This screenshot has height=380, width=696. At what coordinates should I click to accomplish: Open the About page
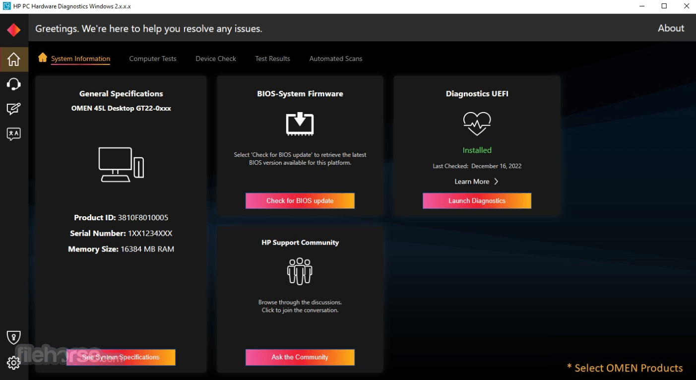point(671,28)
